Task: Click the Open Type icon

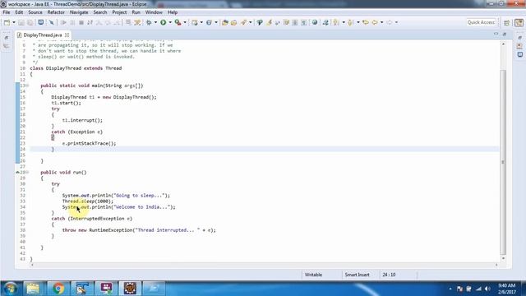Action: [225, 22]
